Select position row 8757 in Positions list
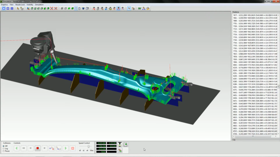 click(255, 131)
